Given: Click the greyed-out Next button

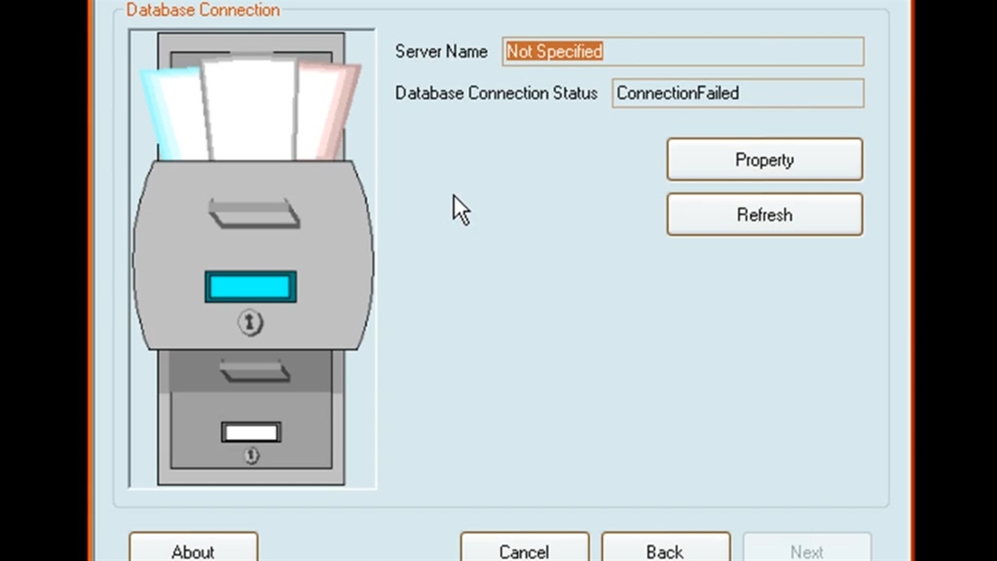Looking at the screenshot, I should pos(806,549).
